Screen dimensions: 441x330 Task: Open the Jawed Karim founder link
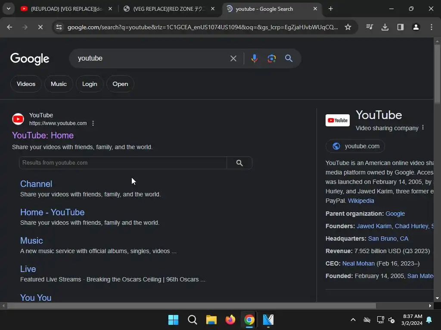pyautogui.click(x=374, y=226)
